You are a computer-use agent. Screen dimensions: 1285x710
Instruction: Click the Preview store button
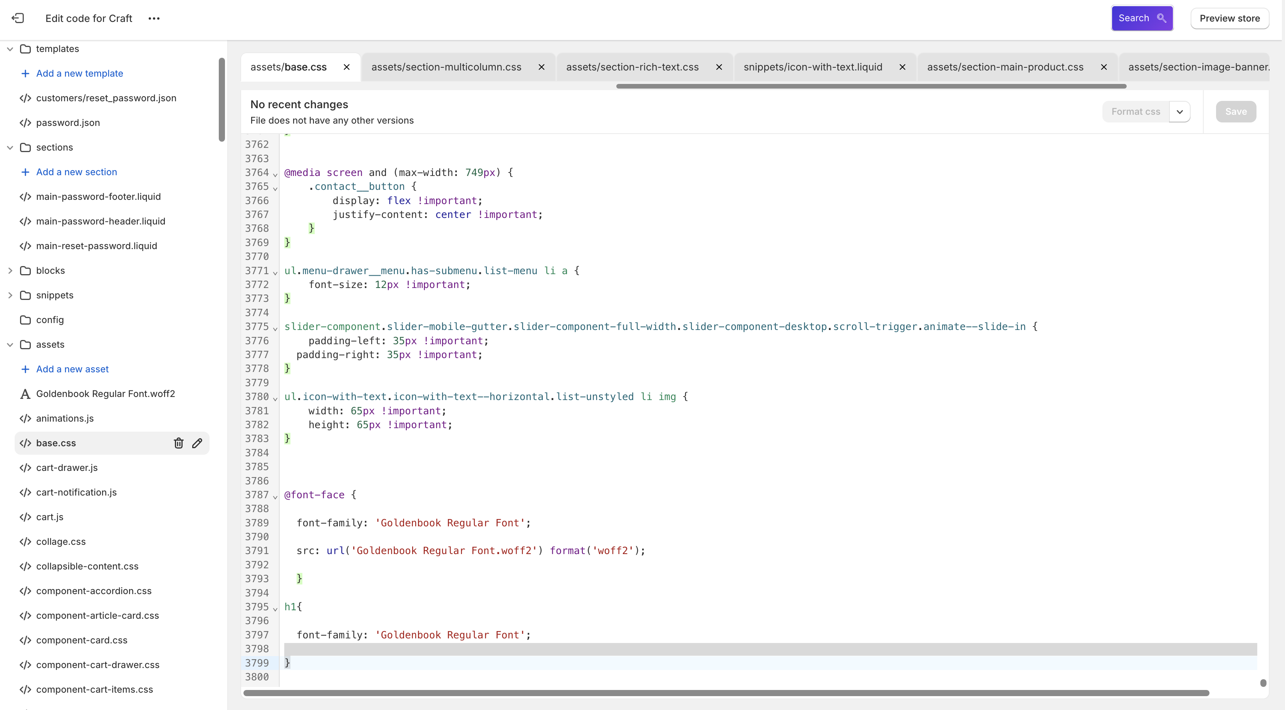coord(1229,18)
